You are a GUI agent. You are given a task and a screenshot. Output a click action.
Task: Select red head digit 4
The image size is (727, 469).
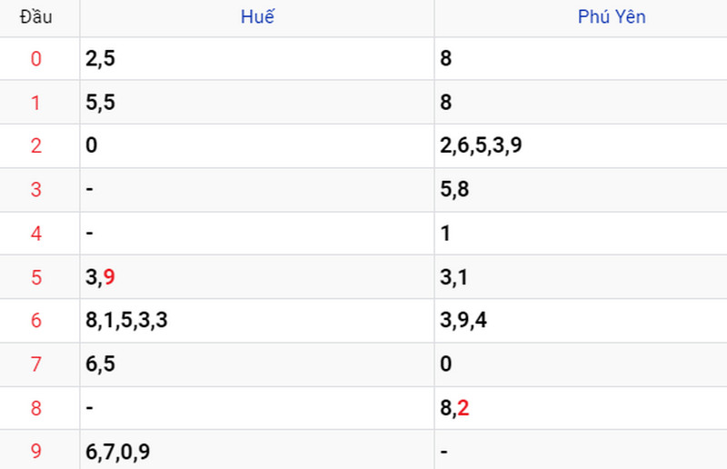(x=36, y=234)
